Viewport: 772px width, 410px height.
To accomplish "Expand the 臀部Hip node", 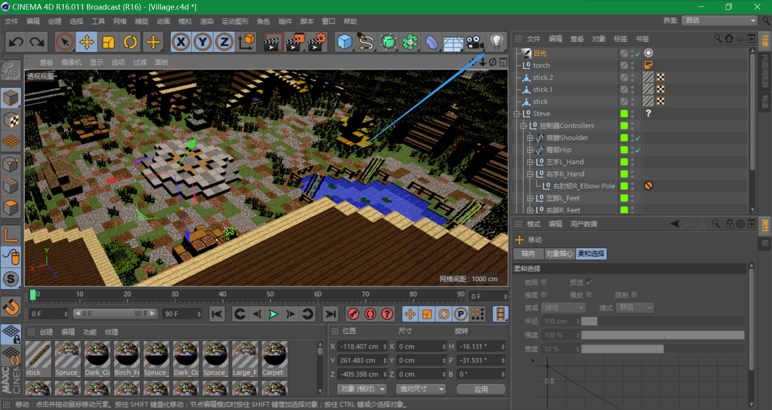I will click(530, 150).
